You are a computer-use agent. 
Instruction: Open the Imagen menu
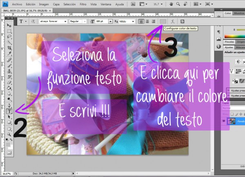click(x=44, y=4)
